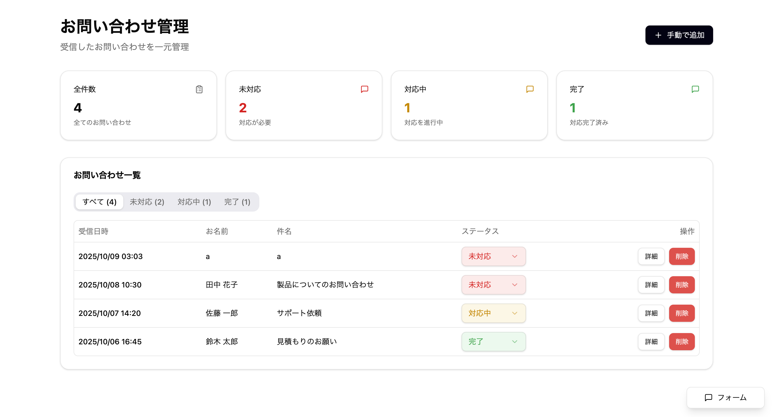Click the 受信日時 column header
The width and height of the screenshot is (773, 417).
[x=93, y=231]
